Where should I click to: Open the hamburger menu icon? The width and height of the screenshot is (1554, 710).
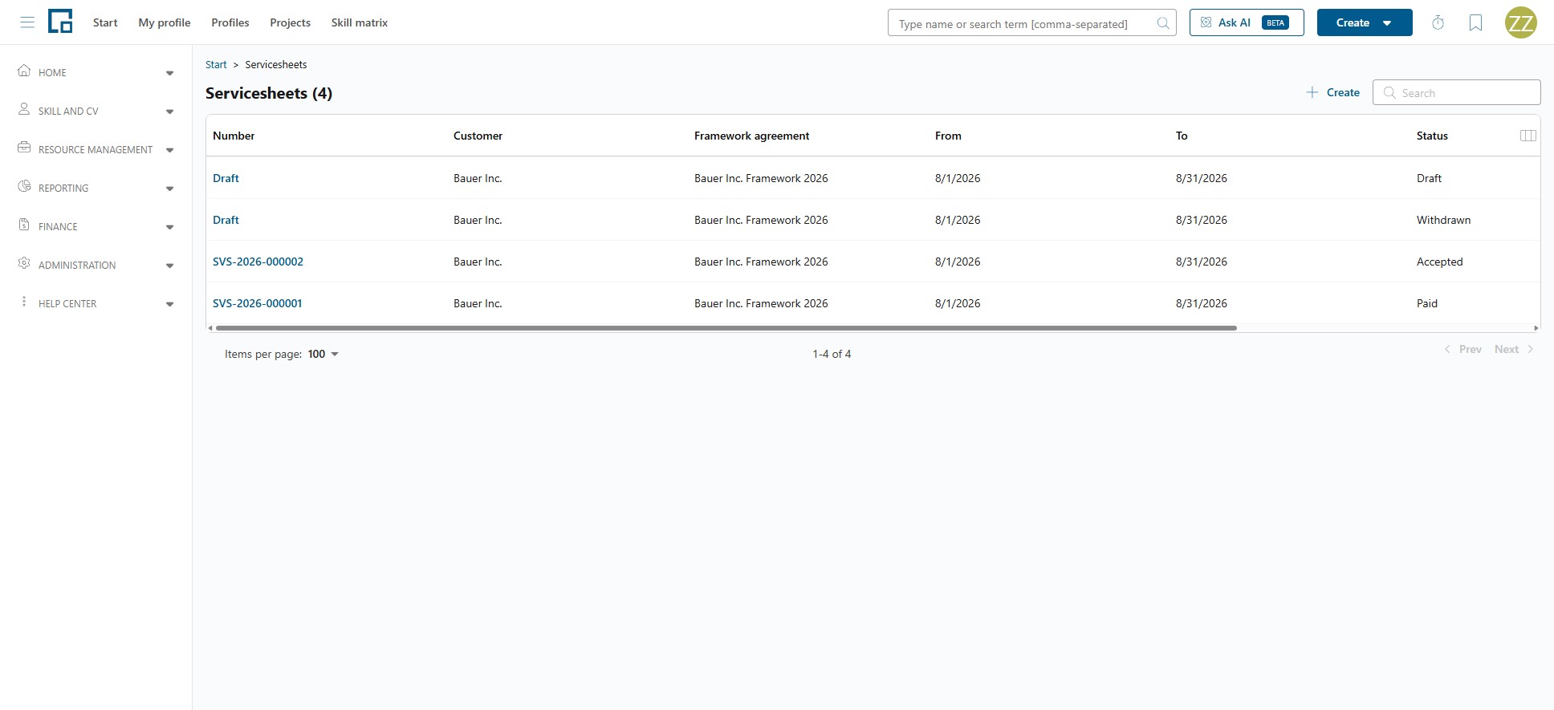[27, 22]
